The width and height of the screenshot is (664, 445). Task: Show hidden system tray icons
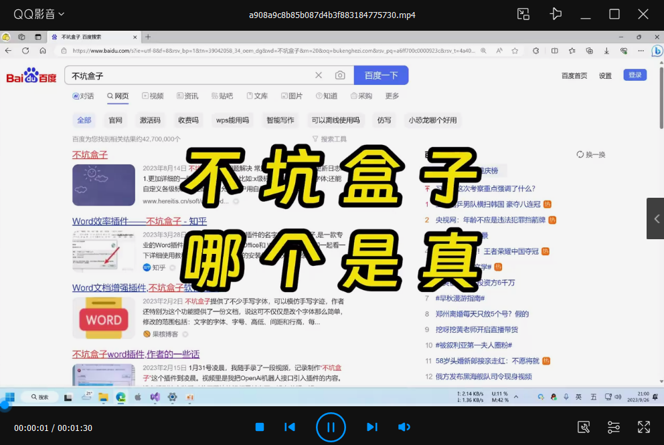point(516,397)
